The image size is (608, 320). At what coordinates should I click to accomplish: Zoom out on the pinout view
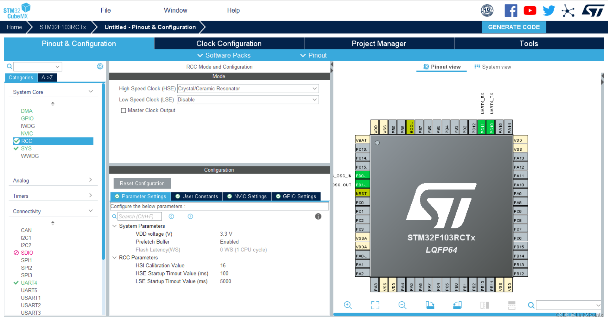click(x=402, y=305)
